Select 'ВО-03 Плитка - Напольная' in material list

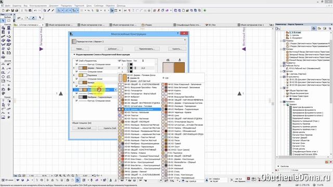click(x=139, y=112)
